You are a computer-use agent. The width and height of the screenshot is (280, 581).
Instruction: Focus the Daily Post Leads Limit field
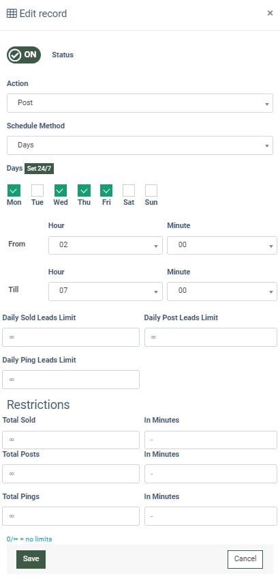tap(211, 337)
